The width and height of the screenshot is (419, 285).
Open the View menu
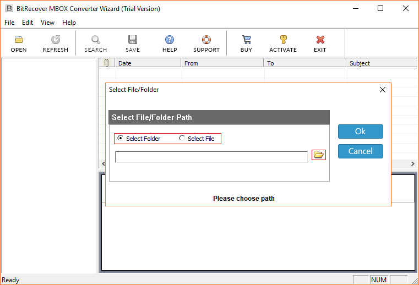pos(47,23)
